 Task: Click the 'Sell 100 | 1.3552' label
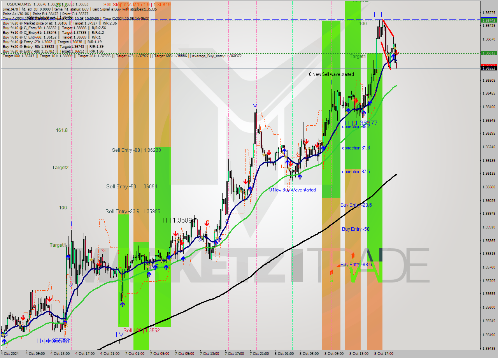[x=142, y=330]
